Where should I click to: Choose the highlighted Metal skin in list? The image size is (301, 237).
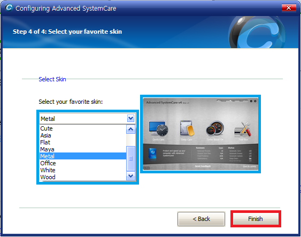83,156
